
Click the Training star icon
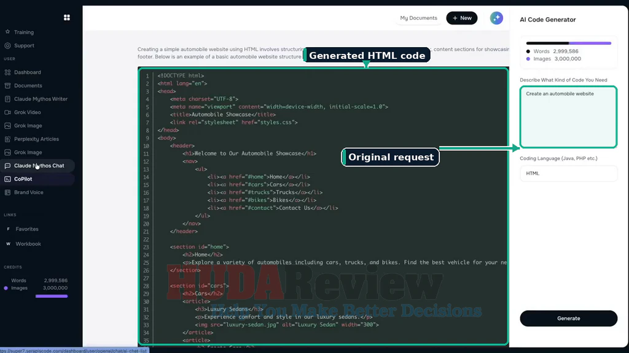click(7, 32)
